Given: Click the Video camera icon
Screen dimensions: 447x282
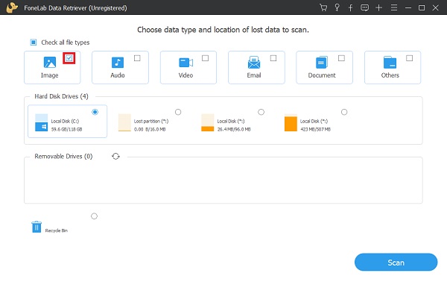Looking at the screenshot, I should 186,63.
